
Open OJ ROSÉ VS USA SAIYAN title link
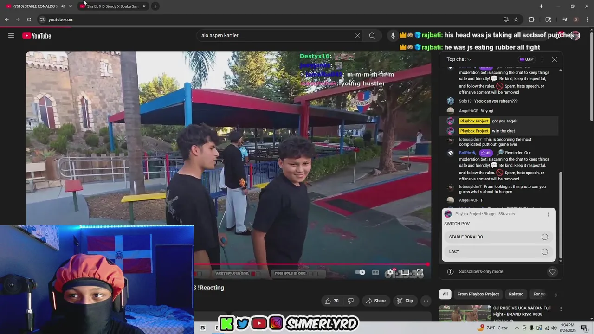[522, 311]
